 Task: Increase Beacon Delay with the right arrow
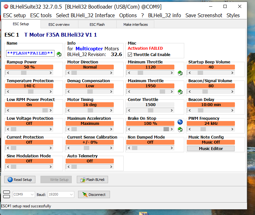[x=232, y=110]
